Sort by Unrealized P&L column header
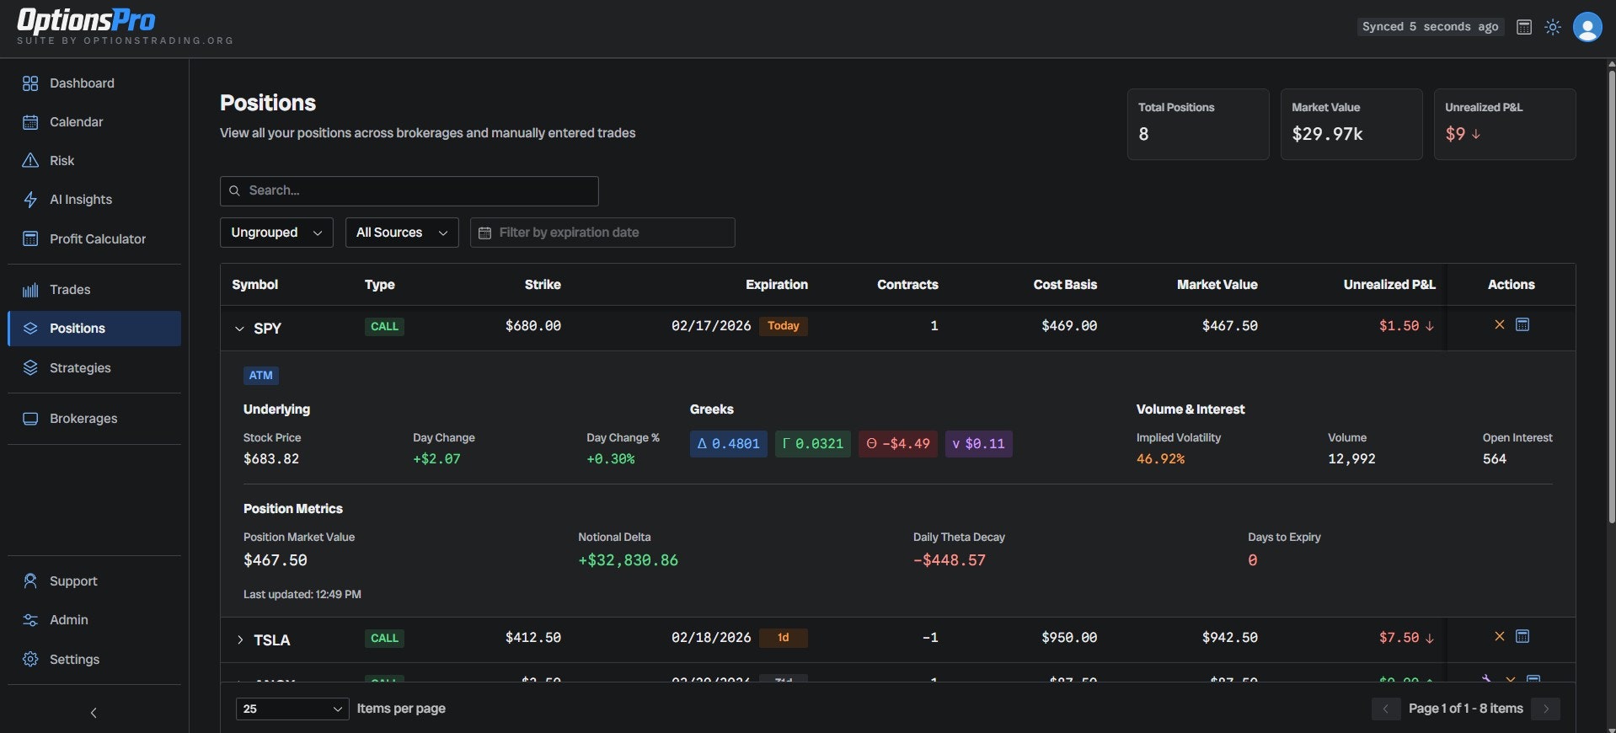The height and width of the screenshot is (733, 1616). pyautogui.click(x=1389, y=285)
